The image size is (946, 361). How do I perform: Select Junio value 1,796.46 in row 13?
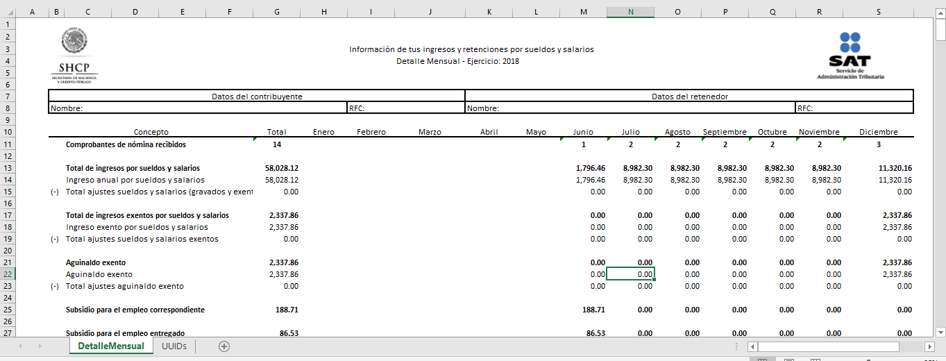(591, 168)
